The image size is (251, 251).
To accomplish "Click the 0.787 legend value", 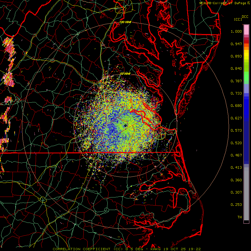I will click(x=236, y=81).
